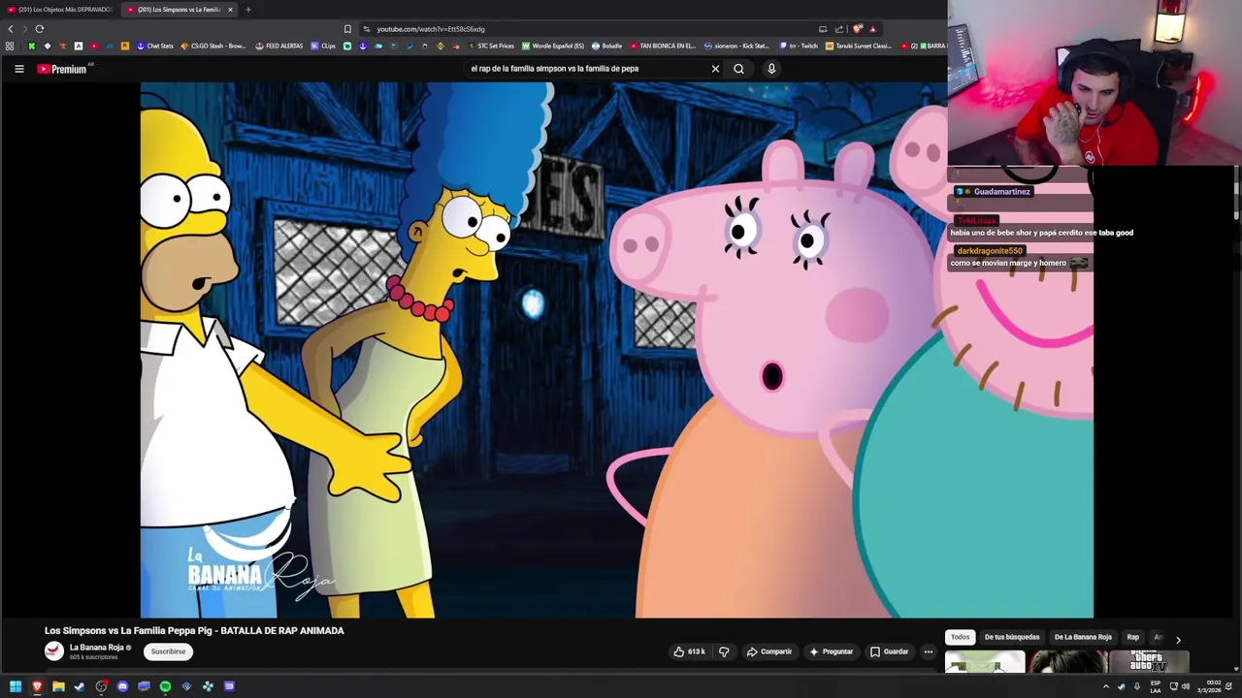
Task: Open the Kick Stats bookmark
Action: (x=736, y=46)
